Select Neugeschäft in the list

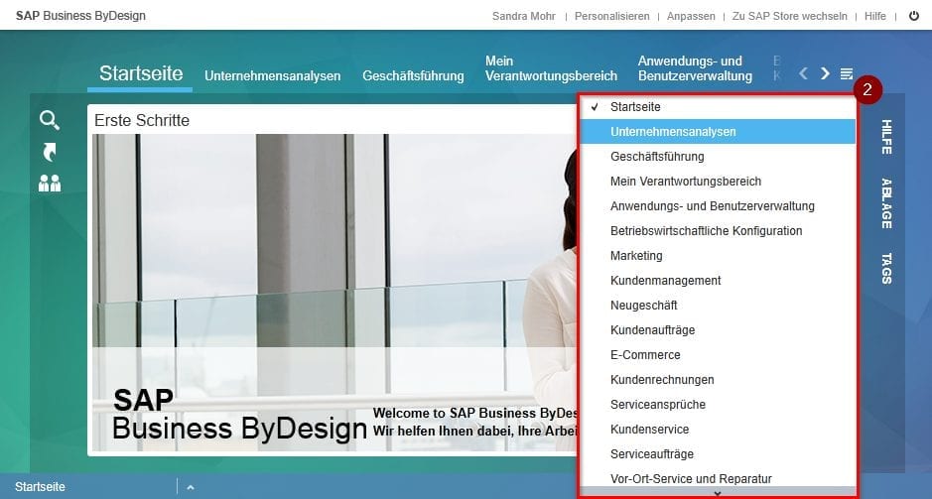coord(718,306)
